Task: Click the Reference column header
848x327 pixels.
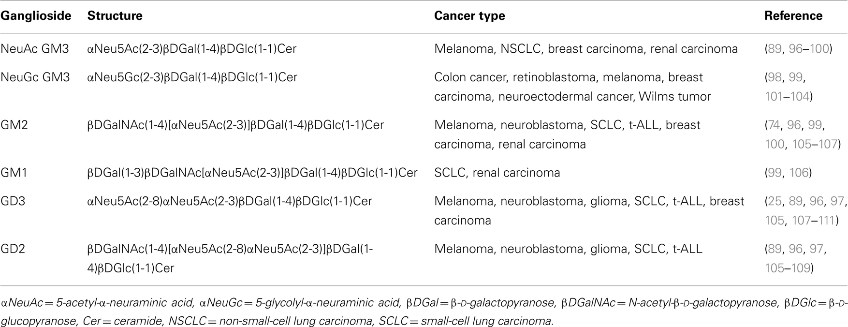Action: (x=793, y=16)
